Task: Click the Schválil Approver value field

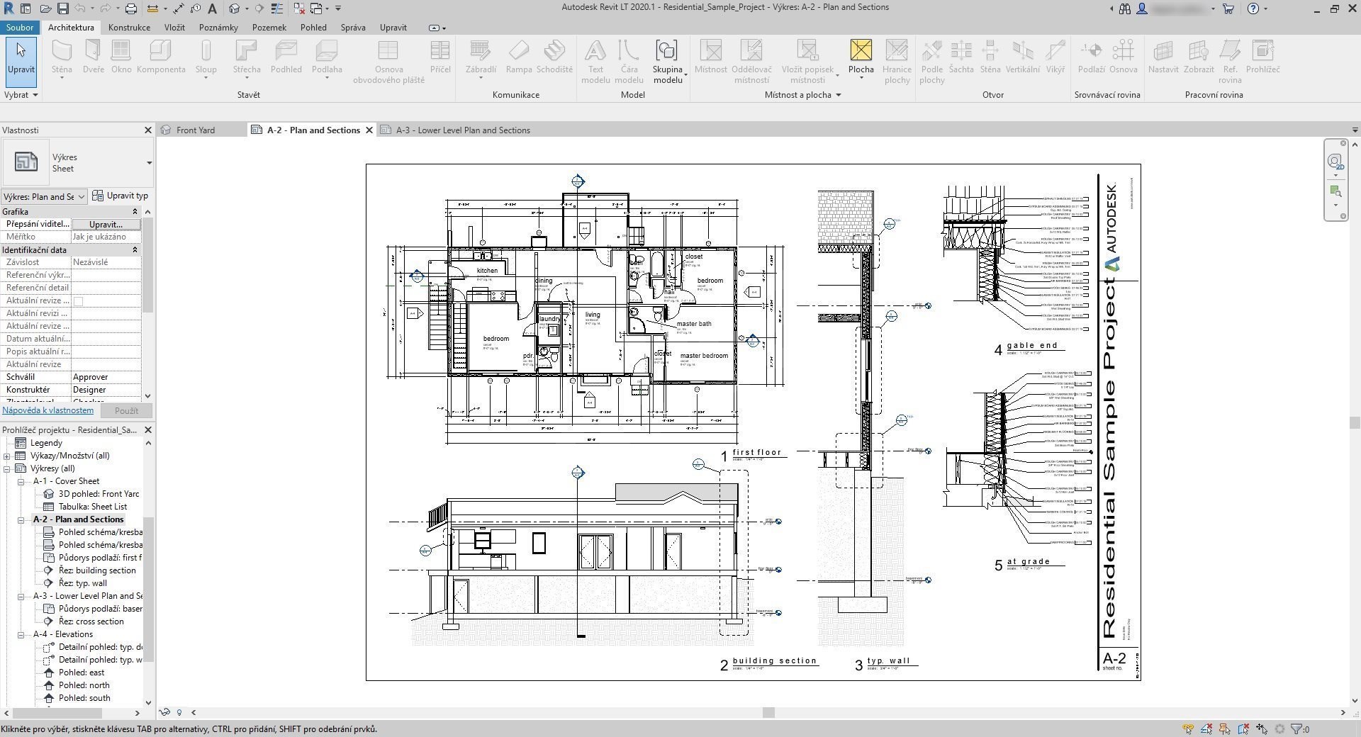Action: pos(106,377)
